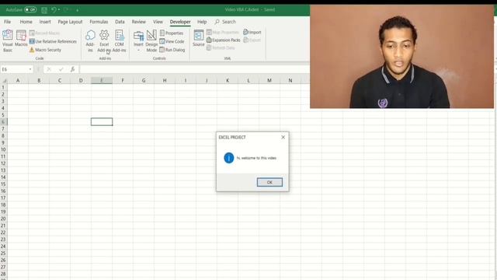Click Import in XML group
The image size is (497, 280).
[x=252, y=32]
